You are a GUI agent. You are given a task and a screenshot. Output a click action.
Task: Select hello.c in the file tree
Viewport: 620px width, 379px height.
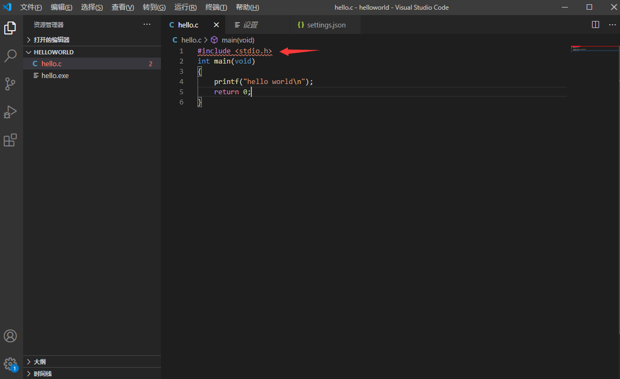(91, 64)
